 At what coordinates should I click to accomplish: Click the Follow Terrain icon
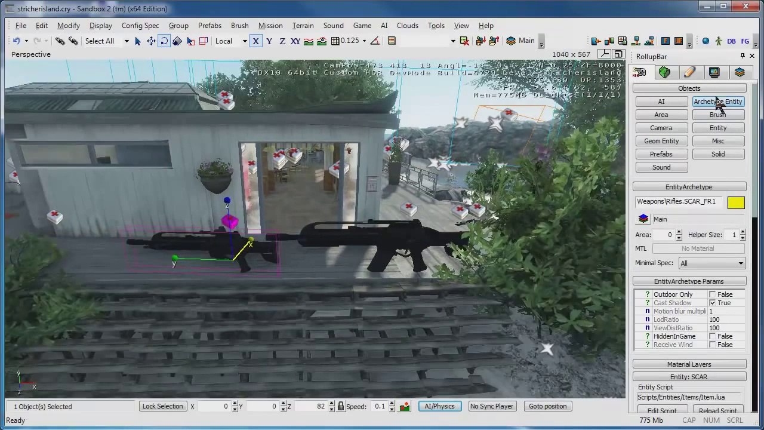309,41
